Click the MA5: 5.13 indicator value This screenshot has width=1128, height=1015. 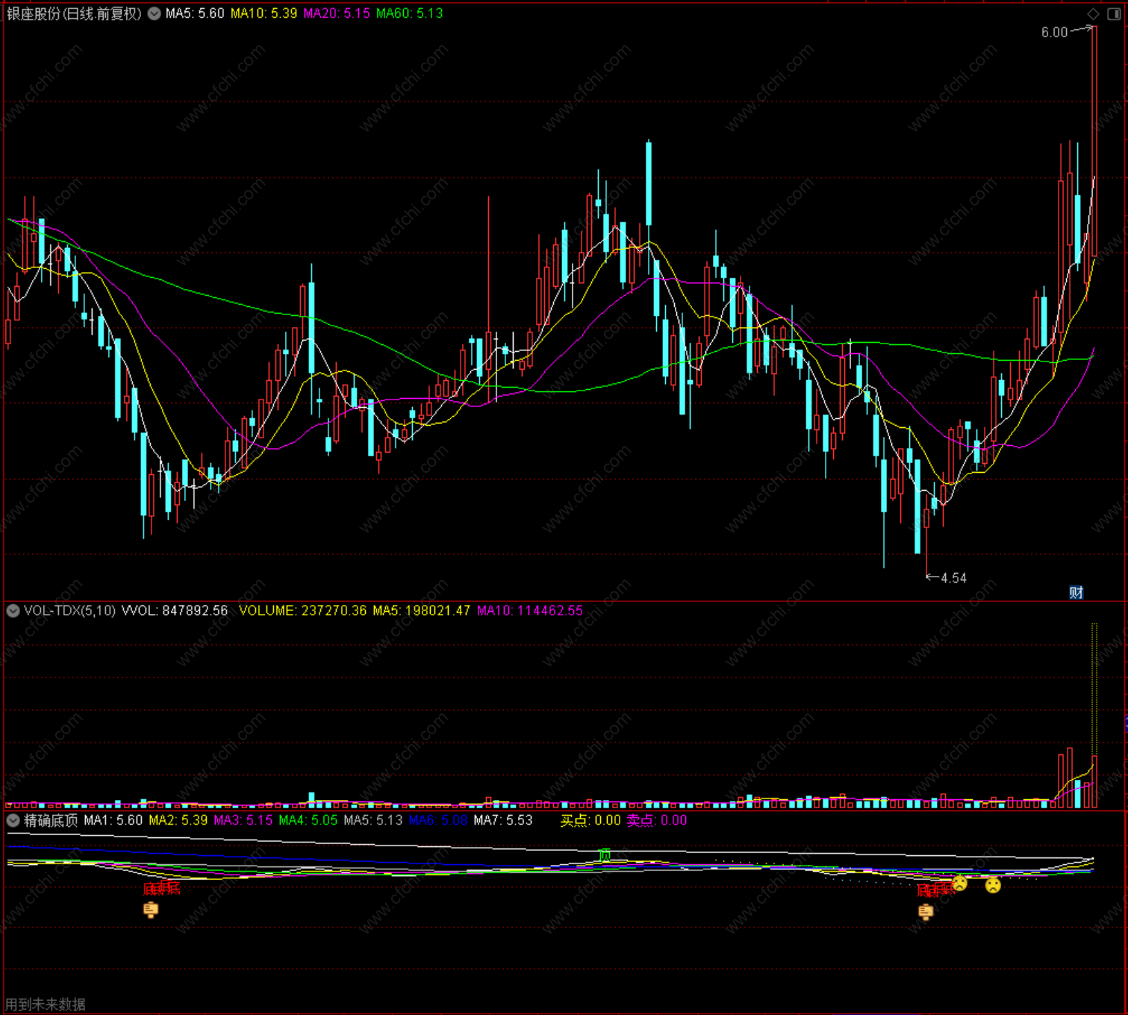pyautogui.click(x=373, y=820)
